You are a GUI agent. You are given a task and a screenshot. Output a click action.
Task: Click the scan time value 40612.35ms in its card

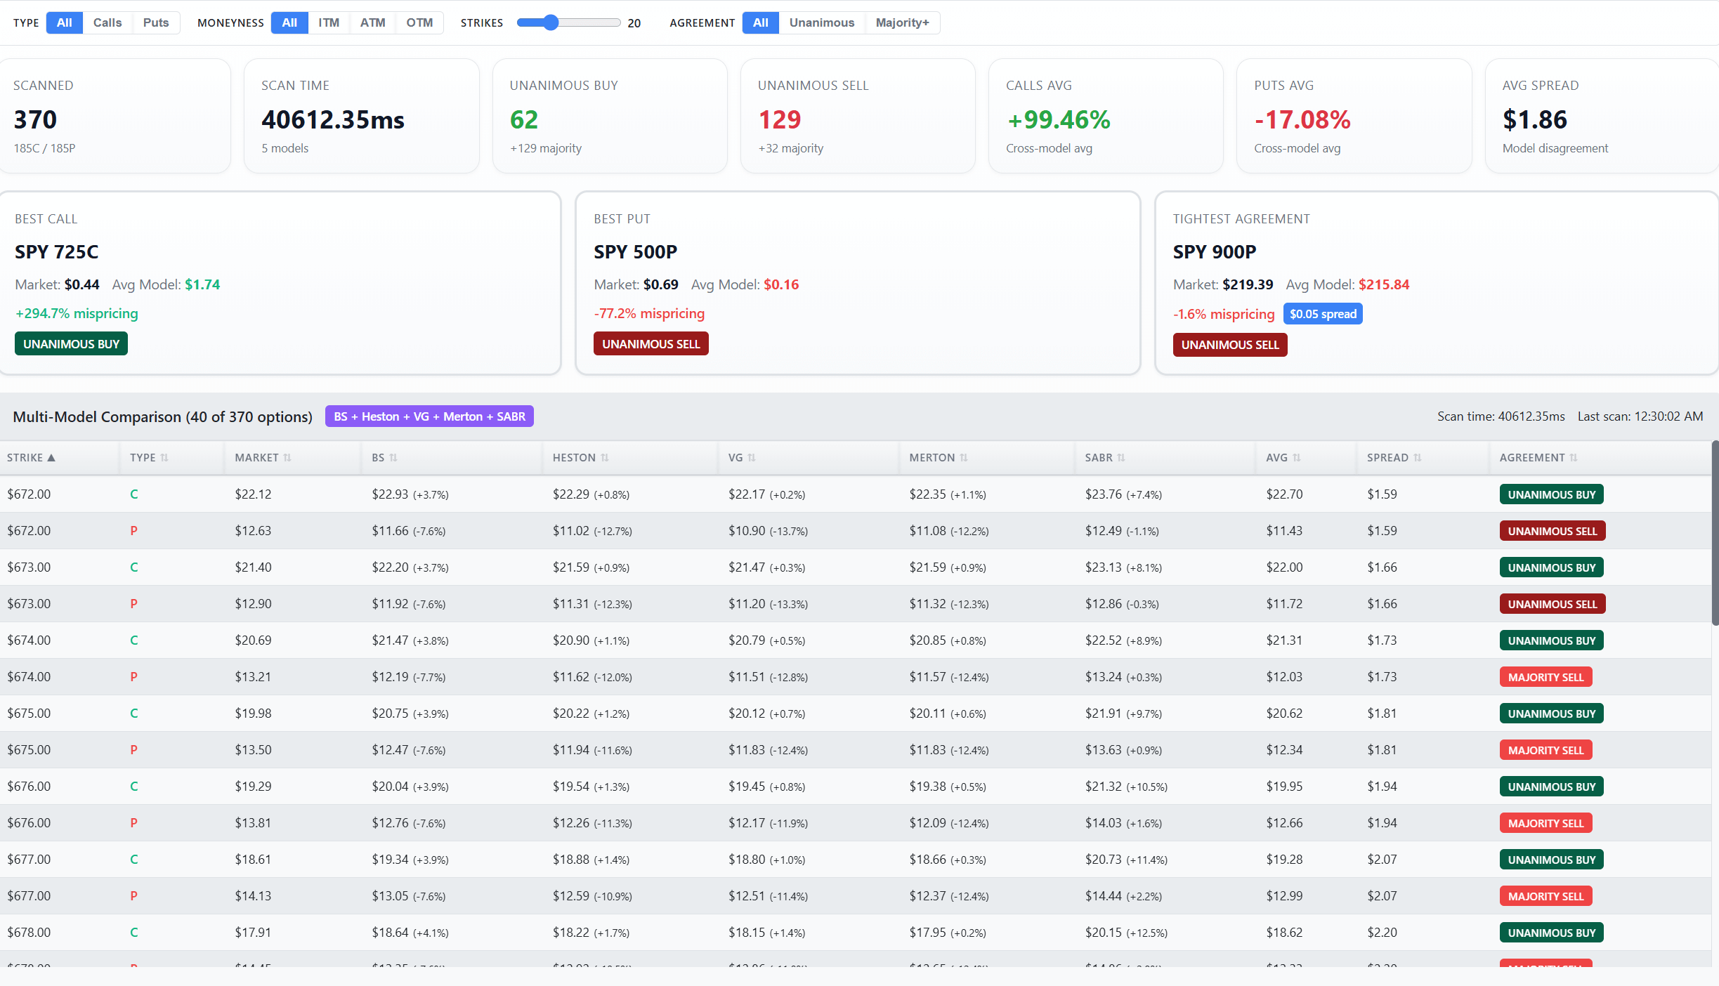(333, 119)
